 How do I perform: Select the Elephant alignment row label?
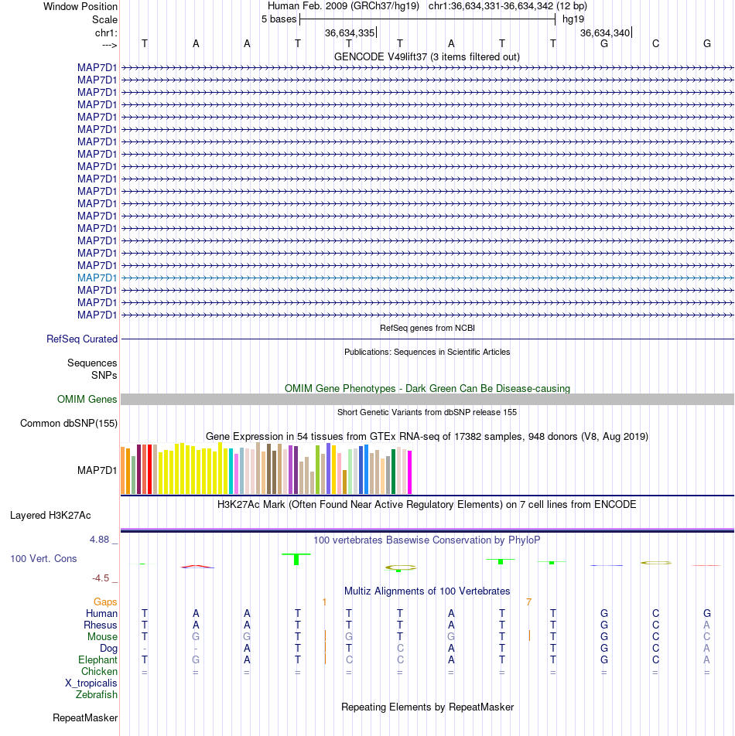tap(97, 660)
